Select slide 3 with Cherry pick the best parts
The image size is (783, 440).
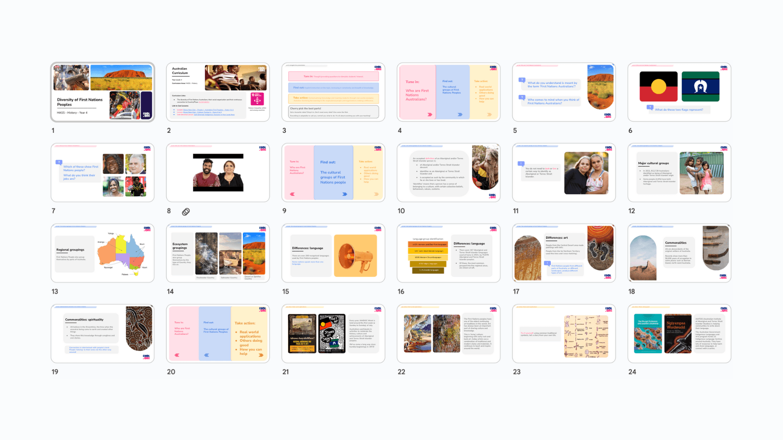pos(333,92)
